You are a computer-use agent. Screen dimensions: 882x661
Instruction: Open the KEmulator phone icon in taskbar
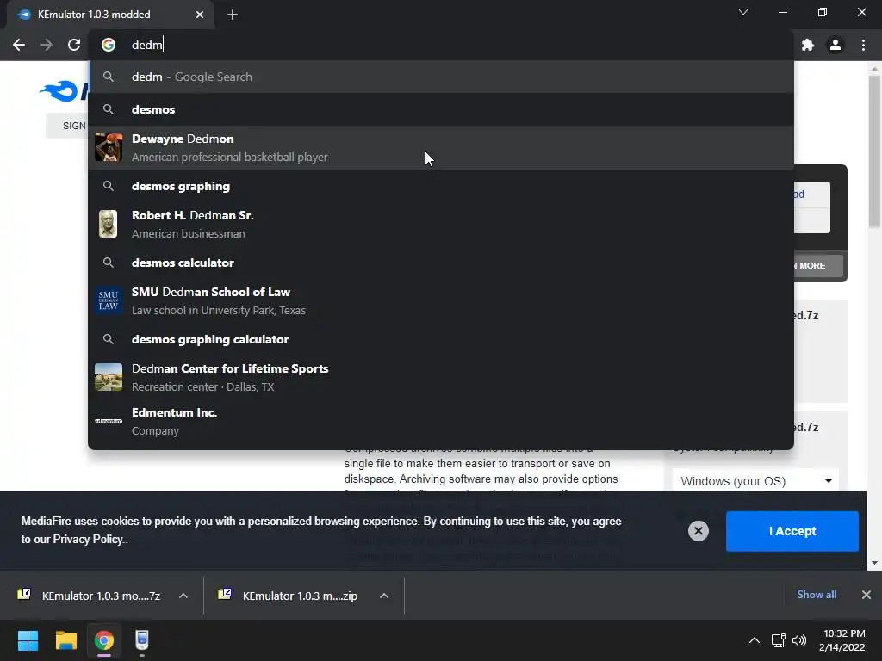point(142,640)
